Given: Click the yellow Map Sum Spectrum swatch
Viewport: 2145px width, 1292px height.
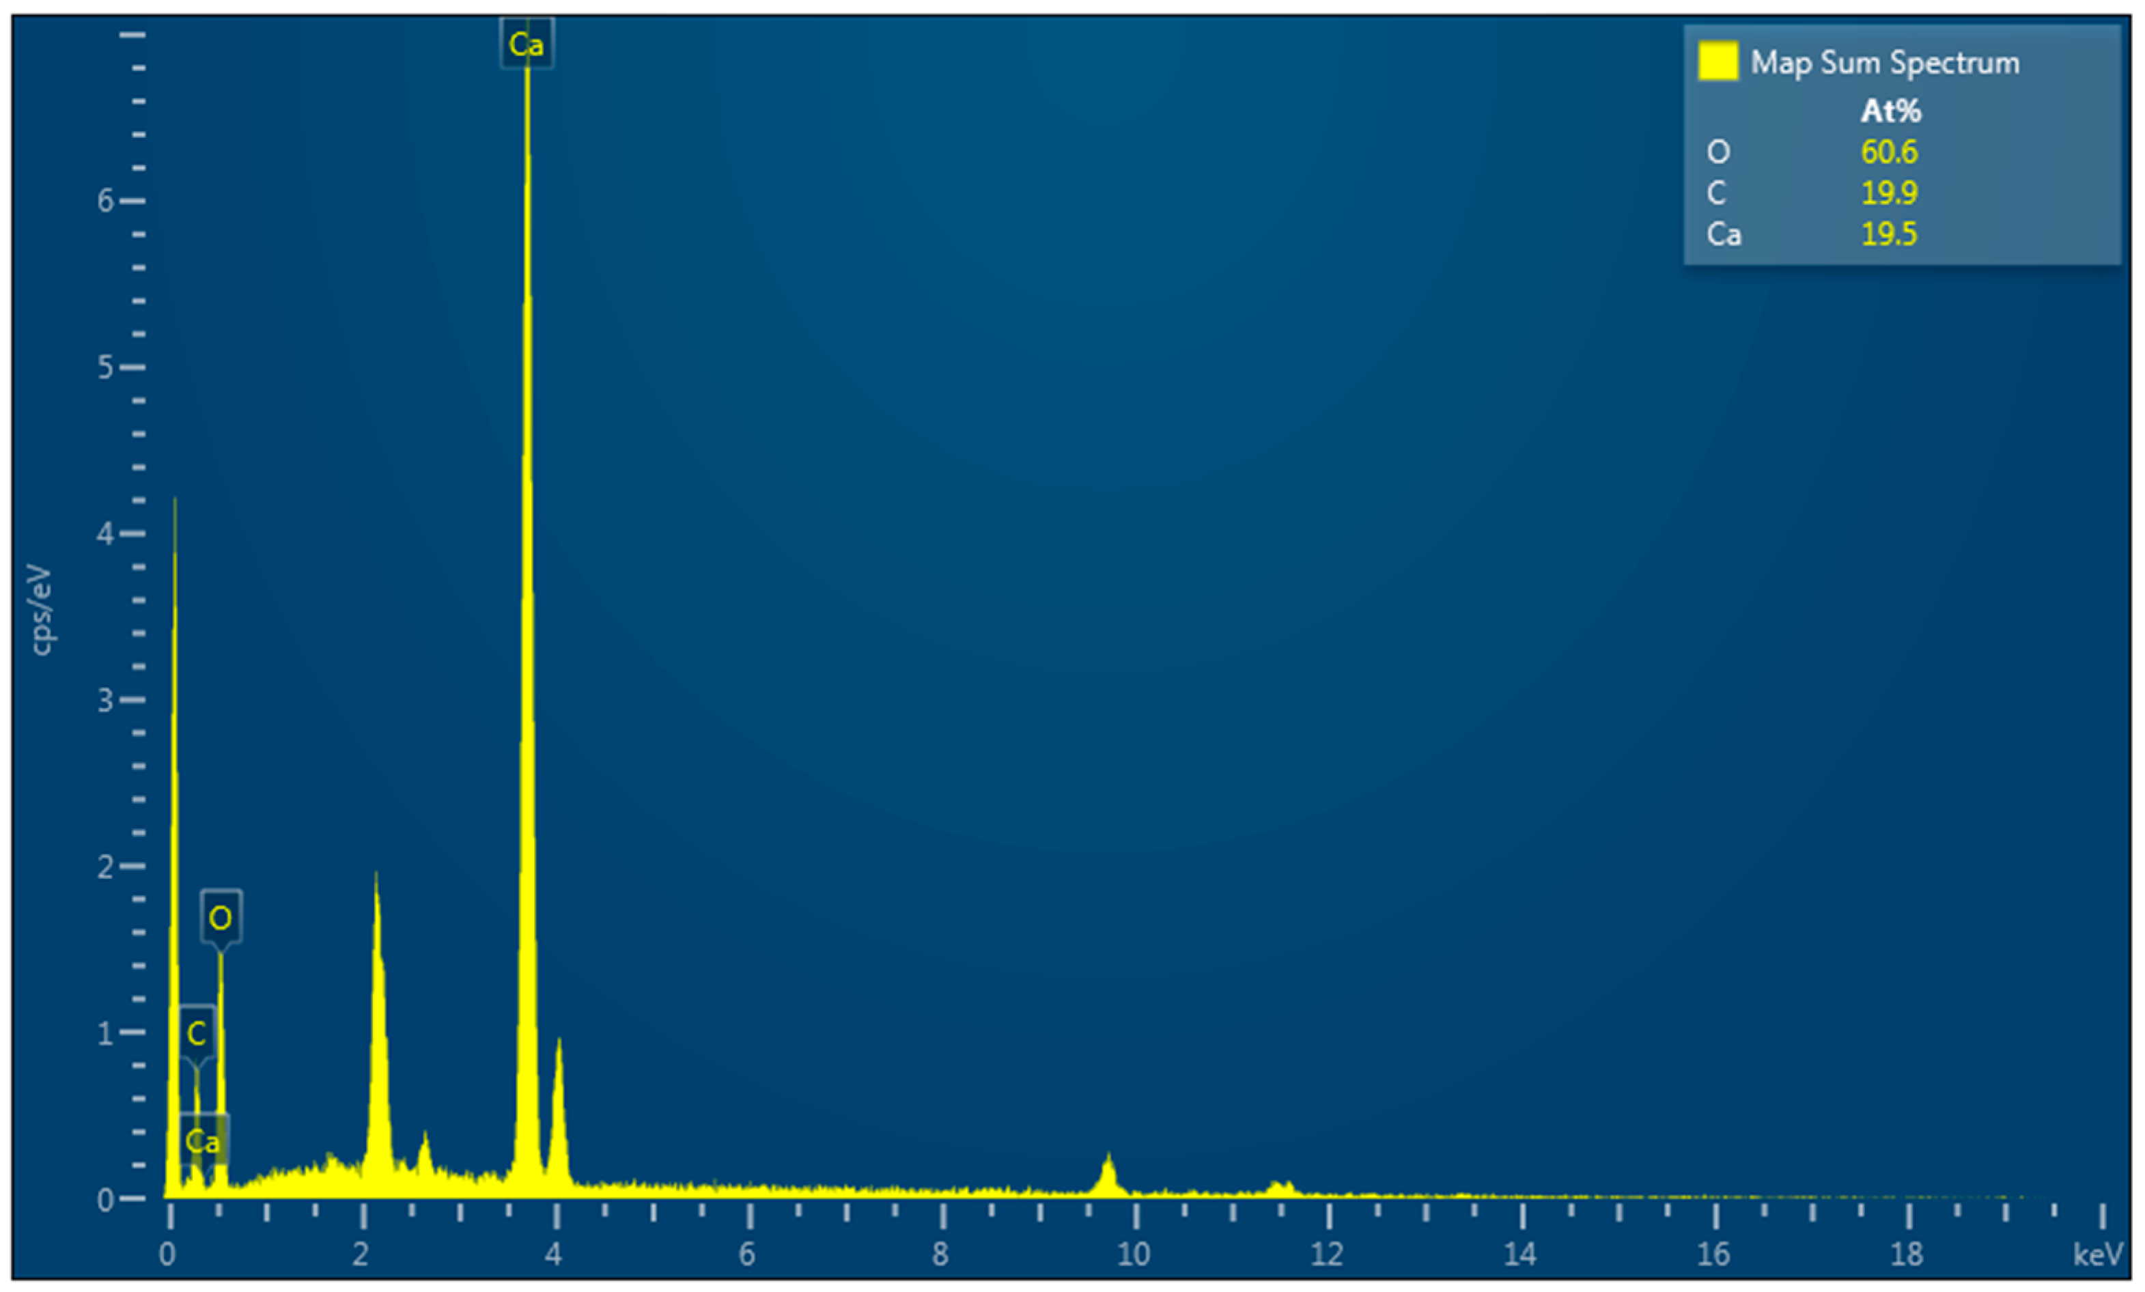Looking at the screenshot, I should pyautogui.click(x=1718, y=62).
